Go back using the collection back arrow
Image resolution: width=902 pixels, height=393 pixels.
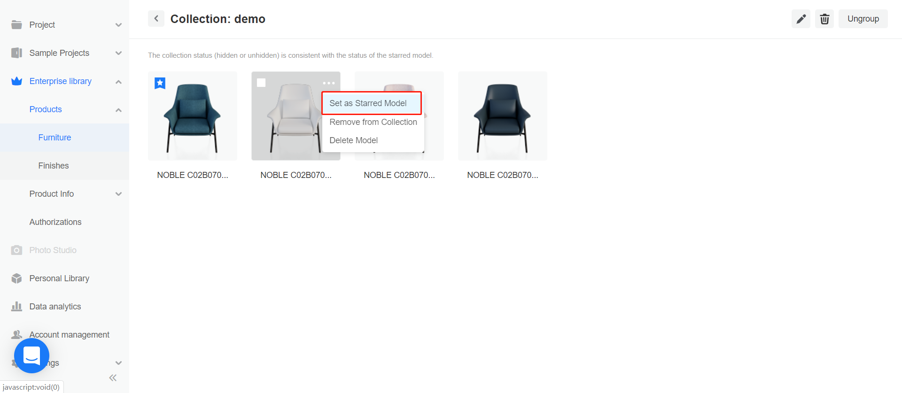[156, 19]
